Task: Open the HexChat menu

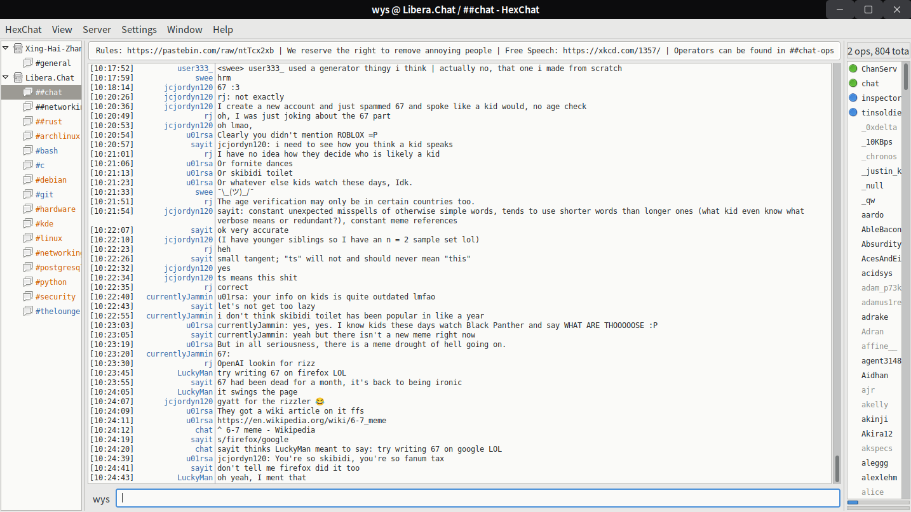Action: pyautogui.click(x=24, y=29)
